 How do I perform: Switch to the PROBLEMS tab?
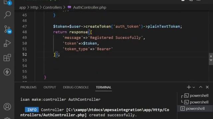point(28,87)
